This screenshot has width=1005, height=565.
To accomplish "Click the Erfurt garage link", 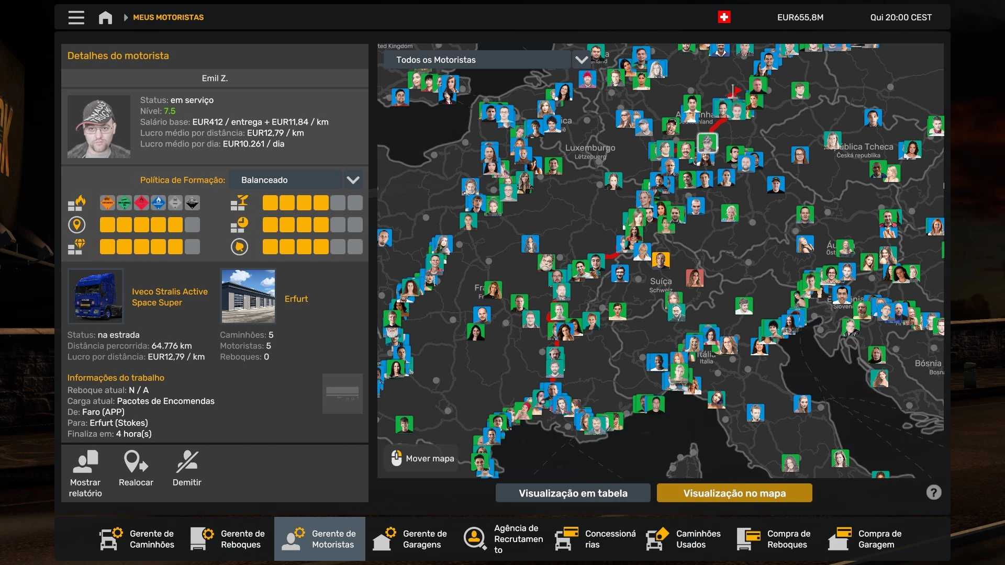I will (296, 299).
